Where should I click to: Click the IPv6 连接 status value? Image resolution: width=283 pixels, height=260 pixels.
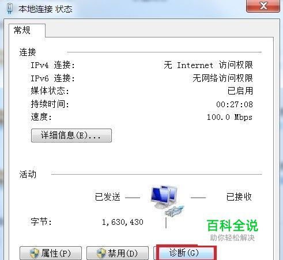222,78
